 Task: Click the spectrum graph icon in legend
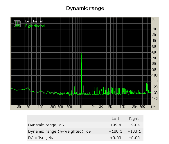coord(17,24)
